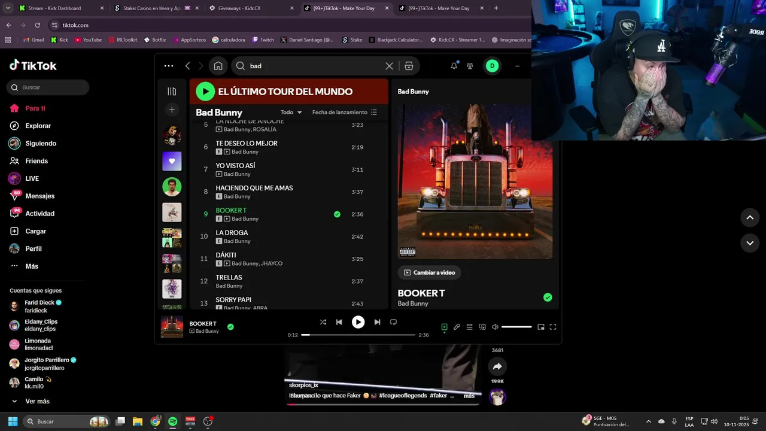Toggle shuffle in the Spotify player
This screenshot has height=431, width=766.
pyautogui.click(x=323, y=322)
